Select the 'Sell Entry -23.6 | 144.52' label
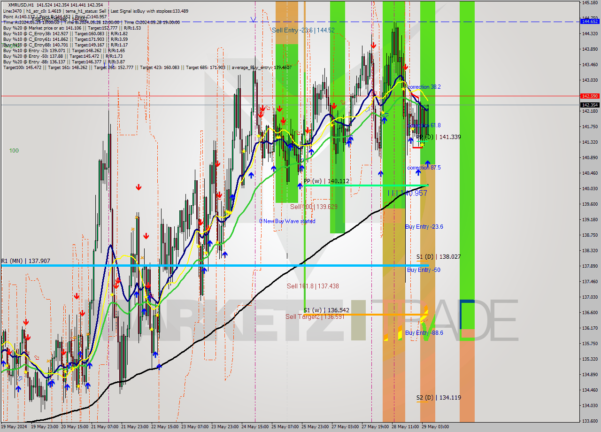The height and width of the screenshot is (432, 601). point(303,30)
